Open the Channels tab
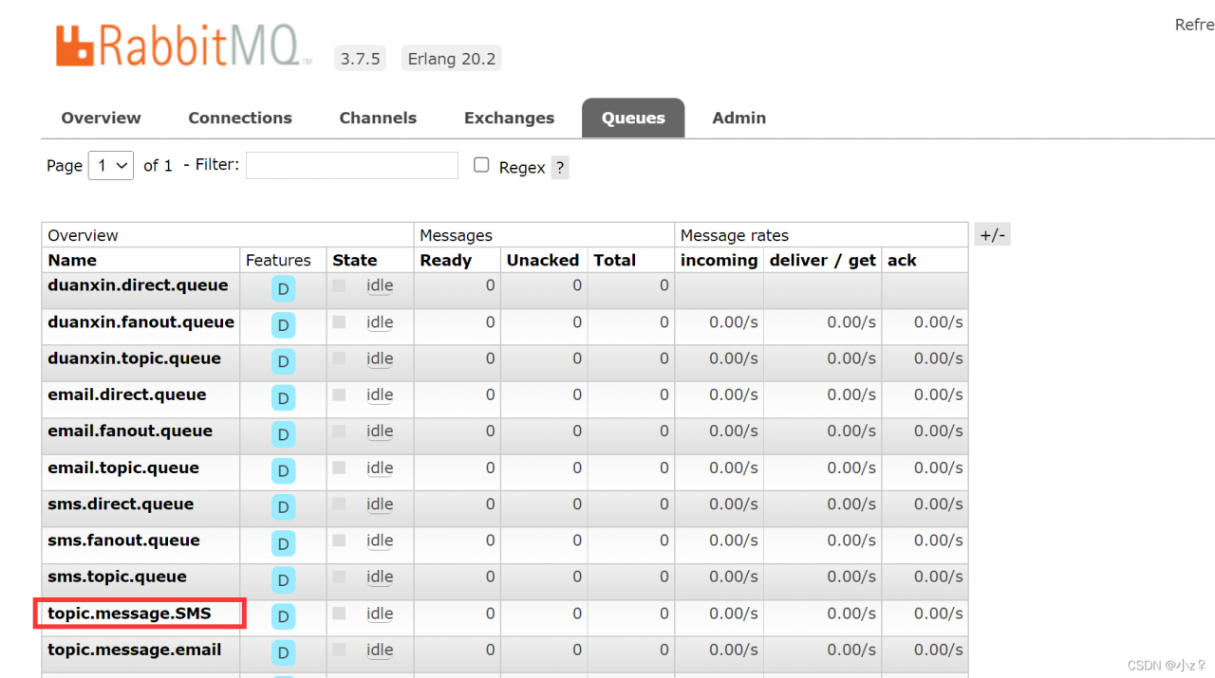Viewport: 1215px width, 678px height. click(x=378, y=118)
